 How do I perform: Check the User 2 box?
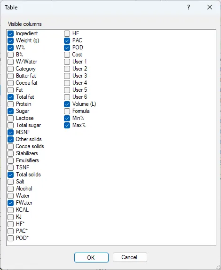click(67, 69)
